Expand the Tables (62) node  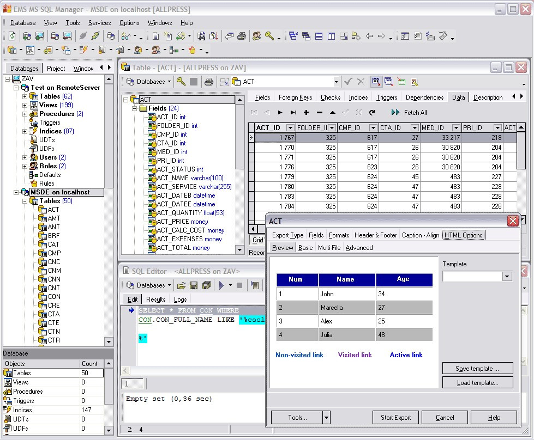(25, 96)
